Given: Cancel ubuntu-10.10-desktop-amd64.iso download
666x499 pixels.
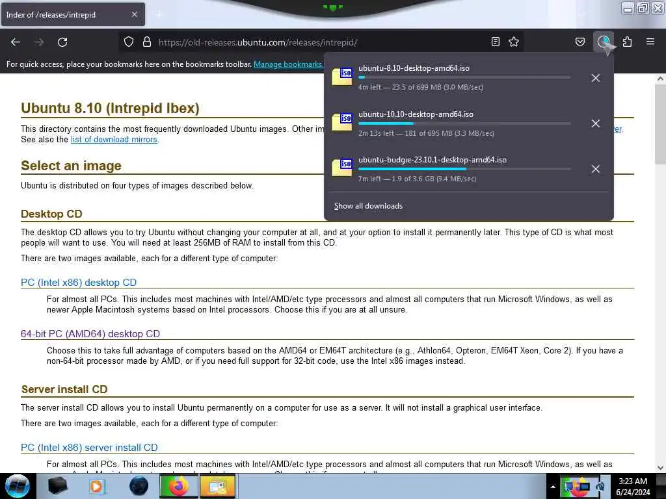Looking at the screenshot, I should (596, 123).
